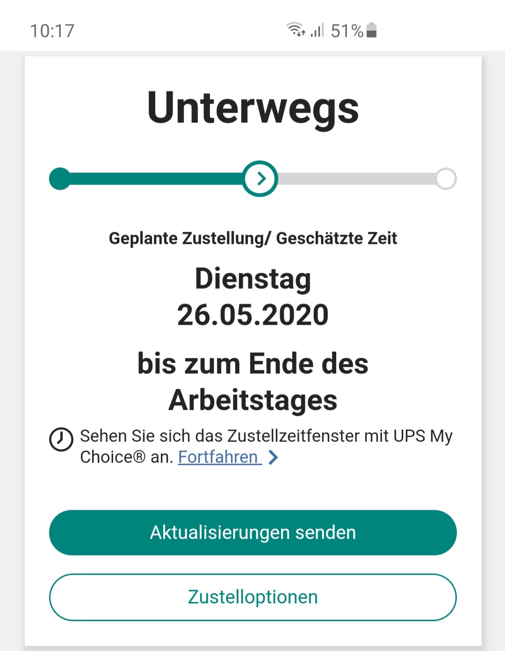Viewport: 505px width, 651px height.
Task: Tap the 10:17 clock in status bar
Action: click(x=52, y=31)
